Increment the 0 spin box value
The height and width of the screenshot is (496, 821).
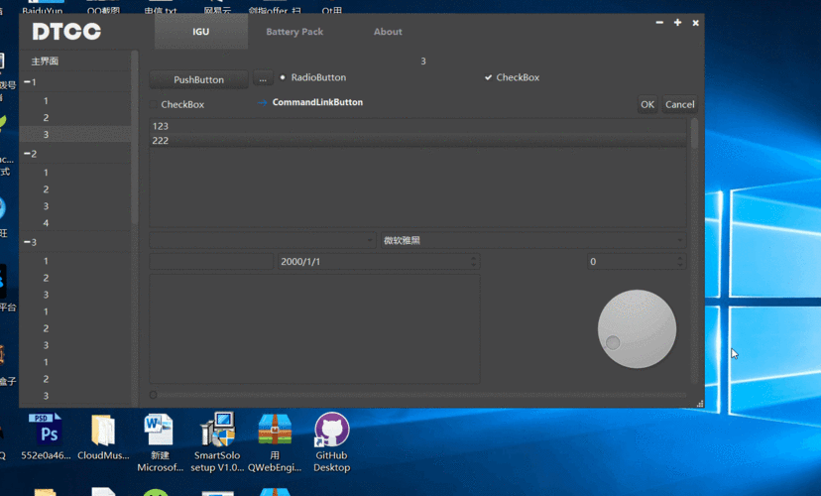tap(679, 258)
